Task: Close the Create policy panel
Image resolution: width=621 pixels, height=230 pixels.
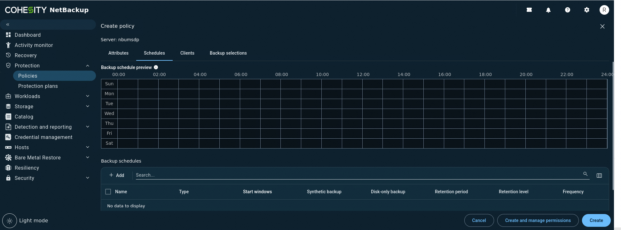Action: point(602,27)
